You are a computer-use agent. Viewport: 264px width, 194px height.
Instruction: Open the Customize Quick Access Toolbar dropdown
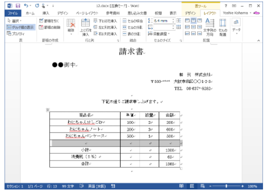(53, 6)
